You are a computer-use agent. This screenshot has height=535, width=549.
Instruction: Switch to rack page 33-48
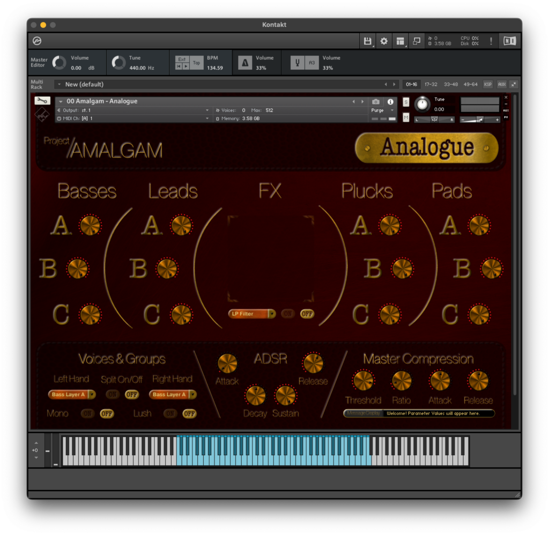pyautogui.click(x=451, y=84)
